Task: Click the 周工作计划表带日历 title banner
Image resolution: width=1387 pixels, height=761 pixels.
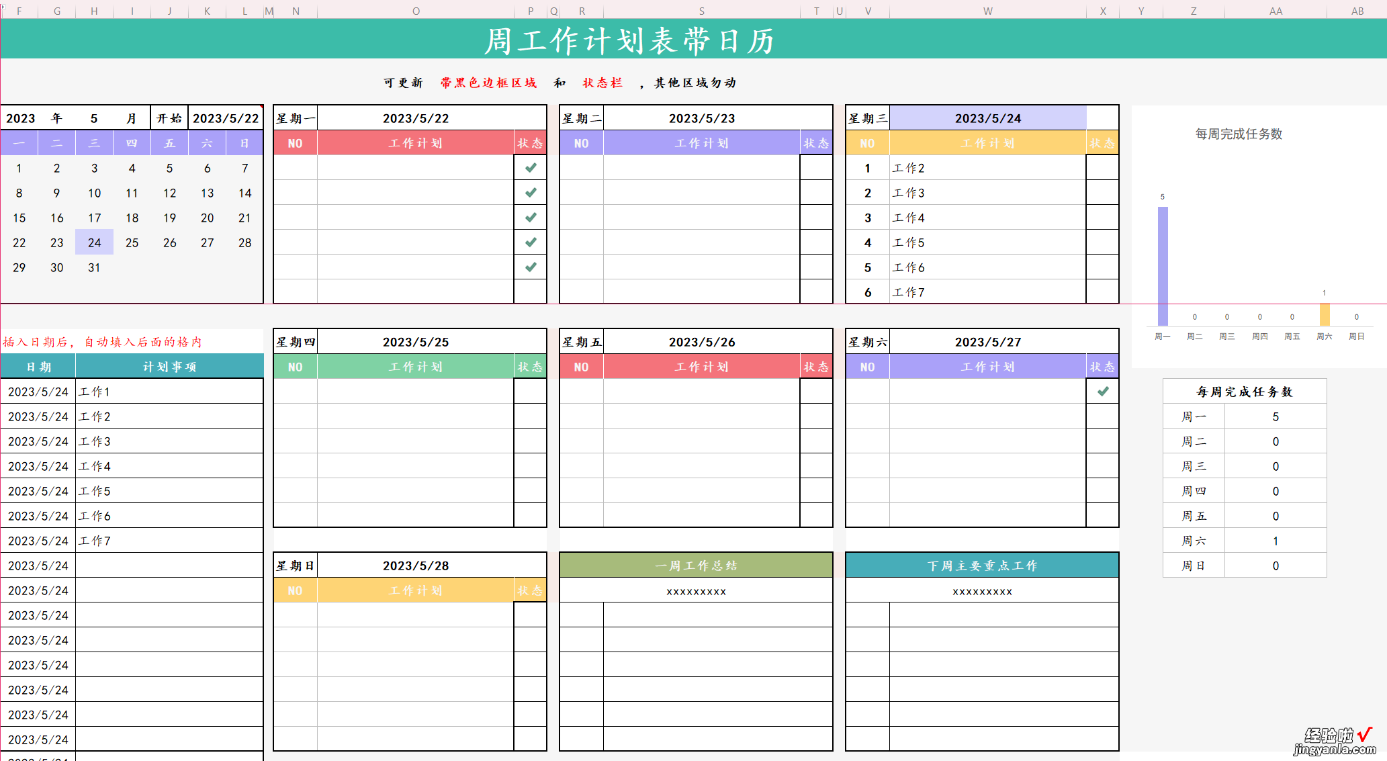Action: coord(629,40)
